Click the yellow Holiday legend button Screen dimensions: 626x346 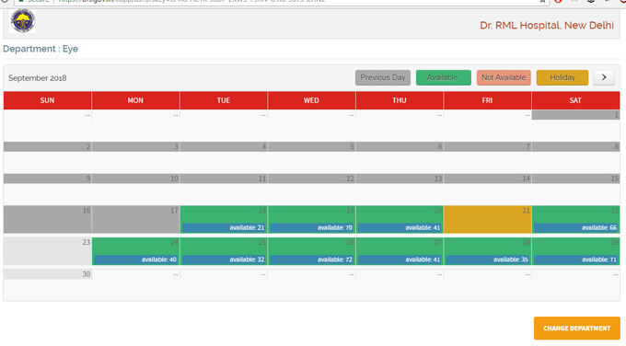(562, 77)
